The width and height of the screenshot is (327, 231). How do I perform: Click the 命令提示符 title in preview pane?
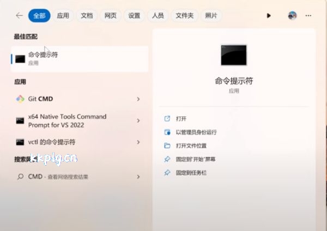click(x=234, y=81)
